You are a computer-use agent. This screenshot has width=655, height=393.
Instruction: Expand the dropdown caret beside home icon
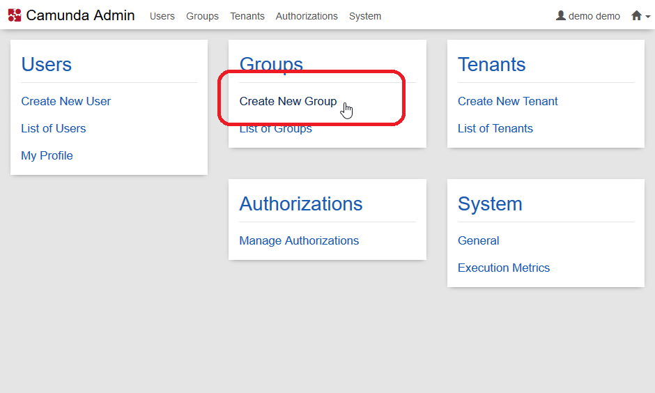(x=647, y=17)
